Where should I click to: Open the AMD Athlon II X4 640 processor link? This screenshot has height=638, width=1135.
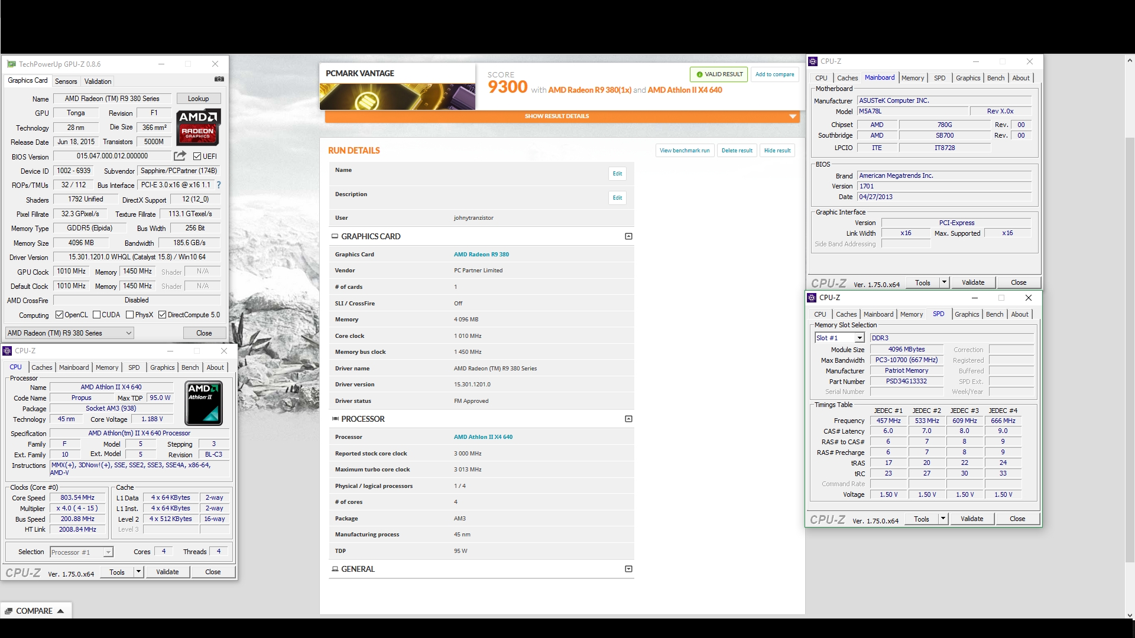pos(483,437)
